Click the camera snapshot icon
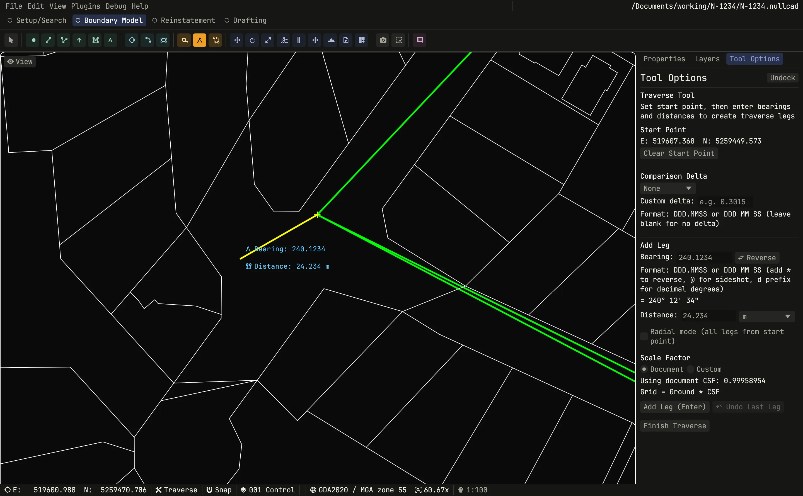 (383, 40)
